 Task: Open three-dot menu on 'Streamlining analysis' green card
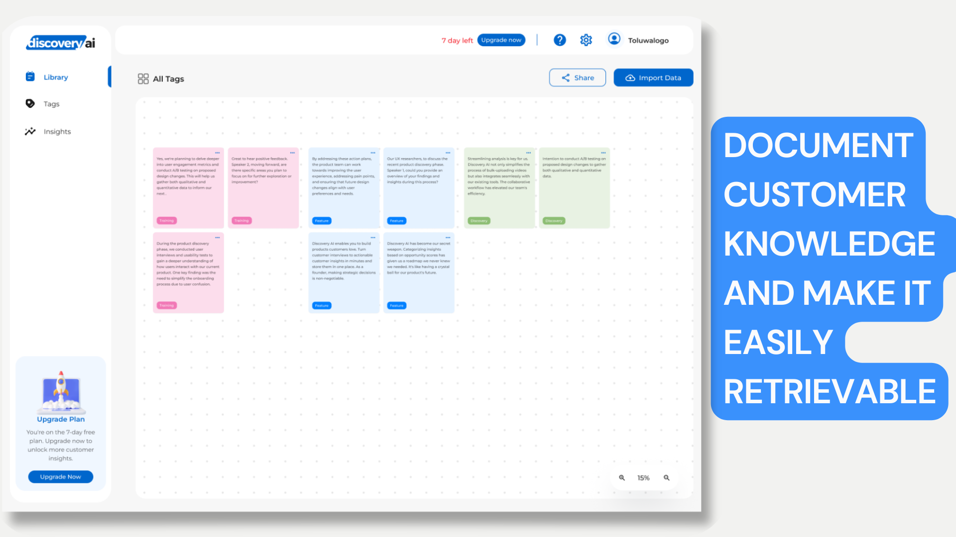(528, 153)
